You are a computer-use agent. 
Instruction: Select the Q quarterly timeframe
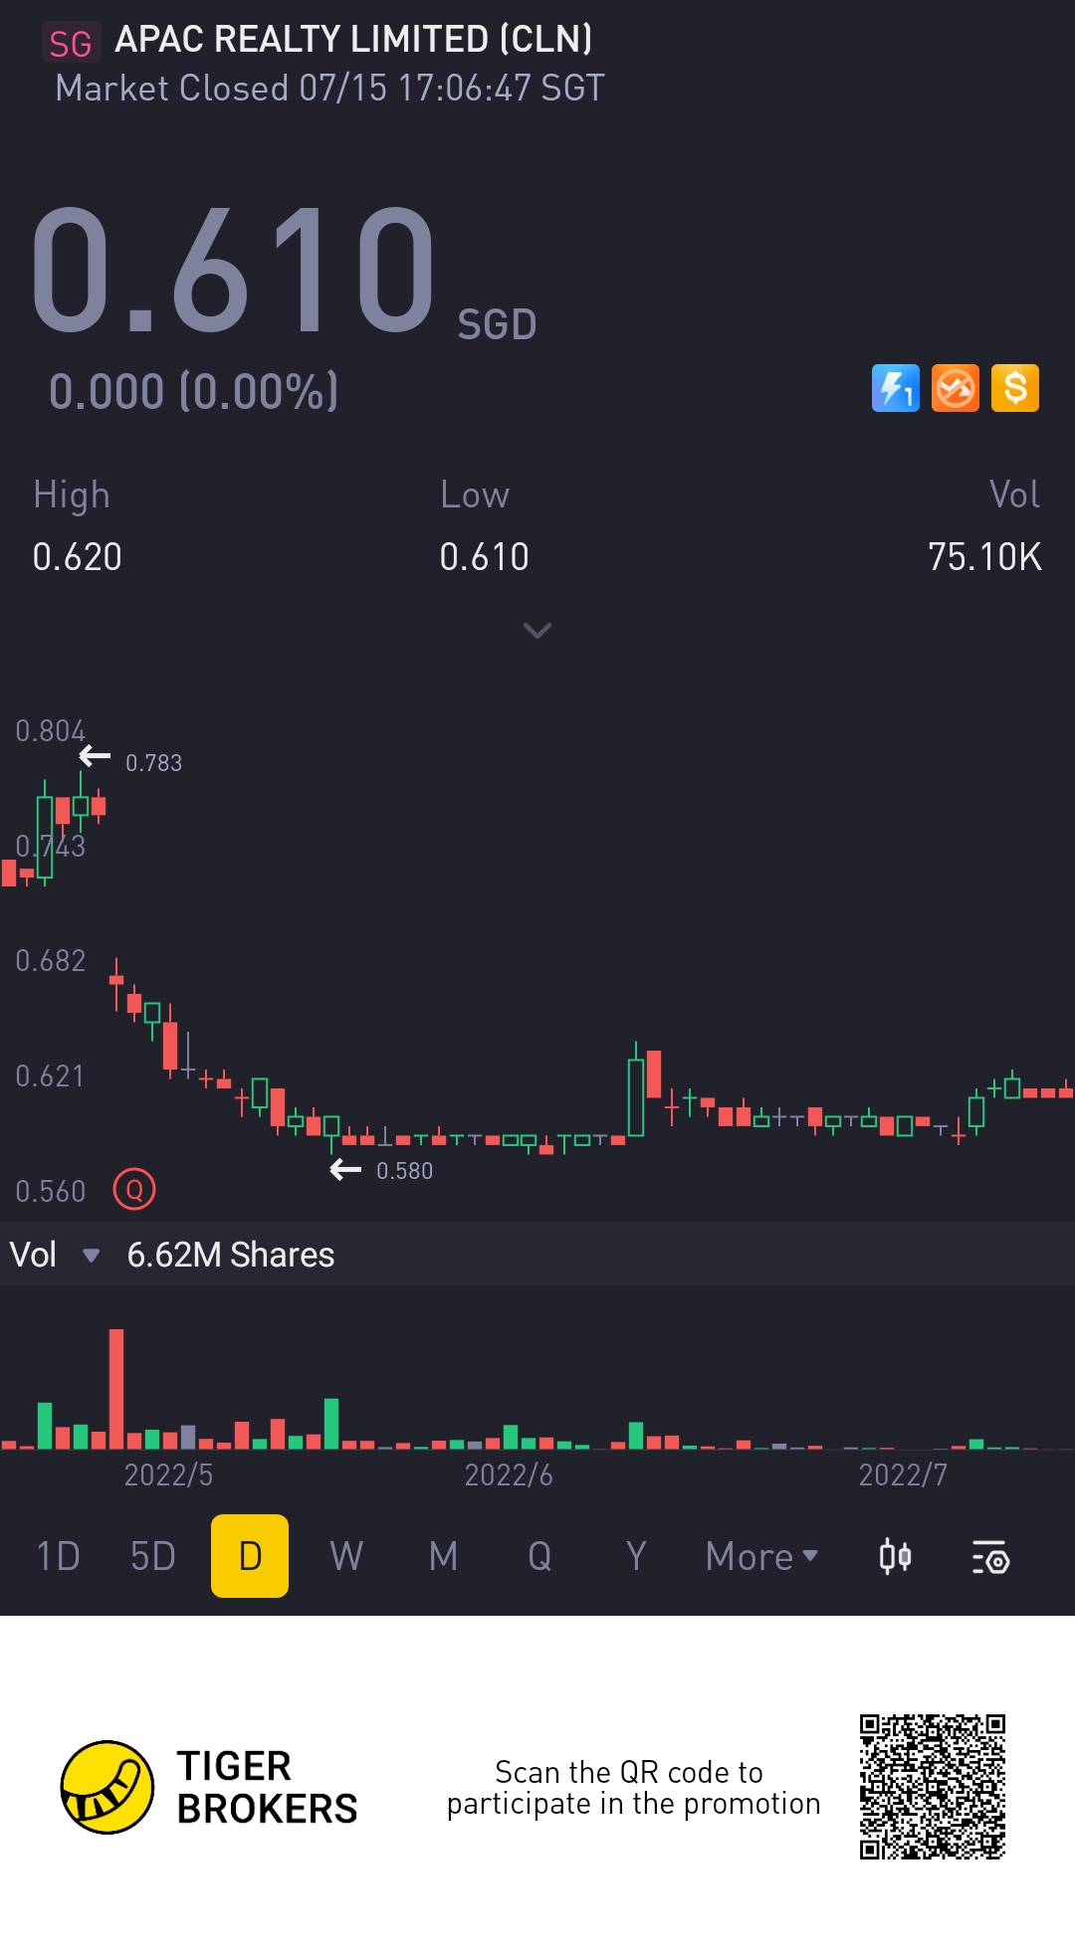coord(539,1556)
